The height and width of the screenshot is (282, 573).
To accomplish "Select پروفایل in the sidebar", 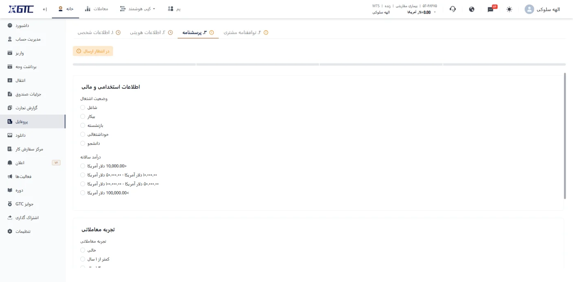I will coord(33,122).
